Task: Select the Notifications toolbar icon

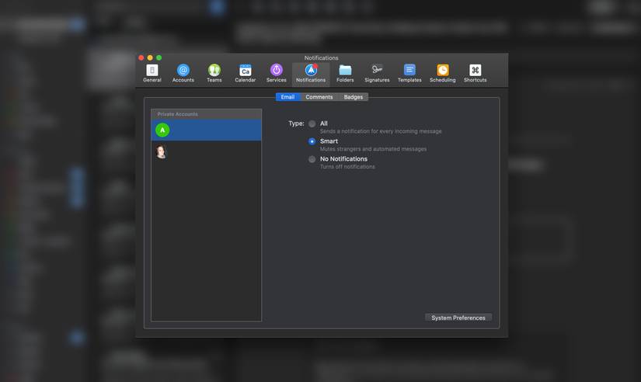Action: click(x=311, y=74)
